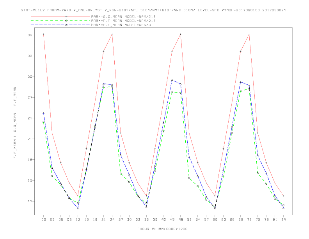Screen dimensions: 309x239
Task: Click the x-axis label FHOUR VHHMM:0000>1200
Action: [162, 229]
